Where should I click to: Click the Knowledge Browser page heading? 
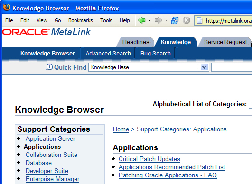(x=59, y=110)
